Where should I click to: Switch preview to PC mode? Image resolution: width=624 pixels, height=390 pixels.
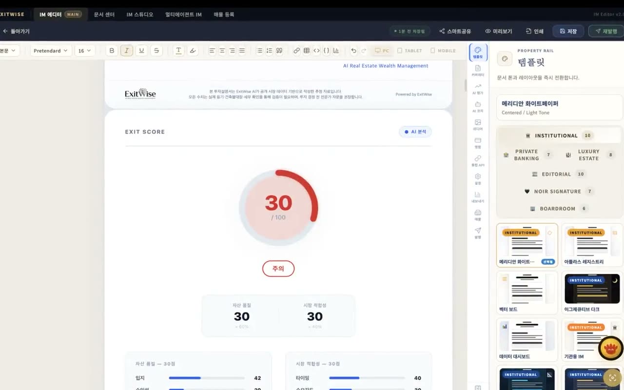click(382, 51)
